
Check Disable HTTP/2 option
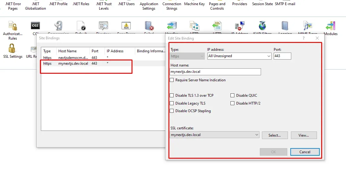click(x=232, y=103)
